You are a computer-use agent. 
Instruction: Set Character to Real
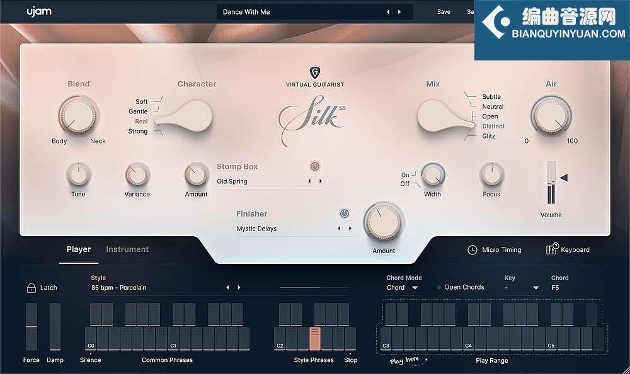141,122
